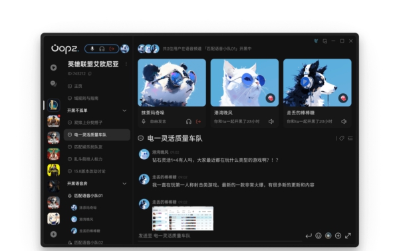Open the emoji picker
This screenshot has width=399, height=251.
point(319,236)
